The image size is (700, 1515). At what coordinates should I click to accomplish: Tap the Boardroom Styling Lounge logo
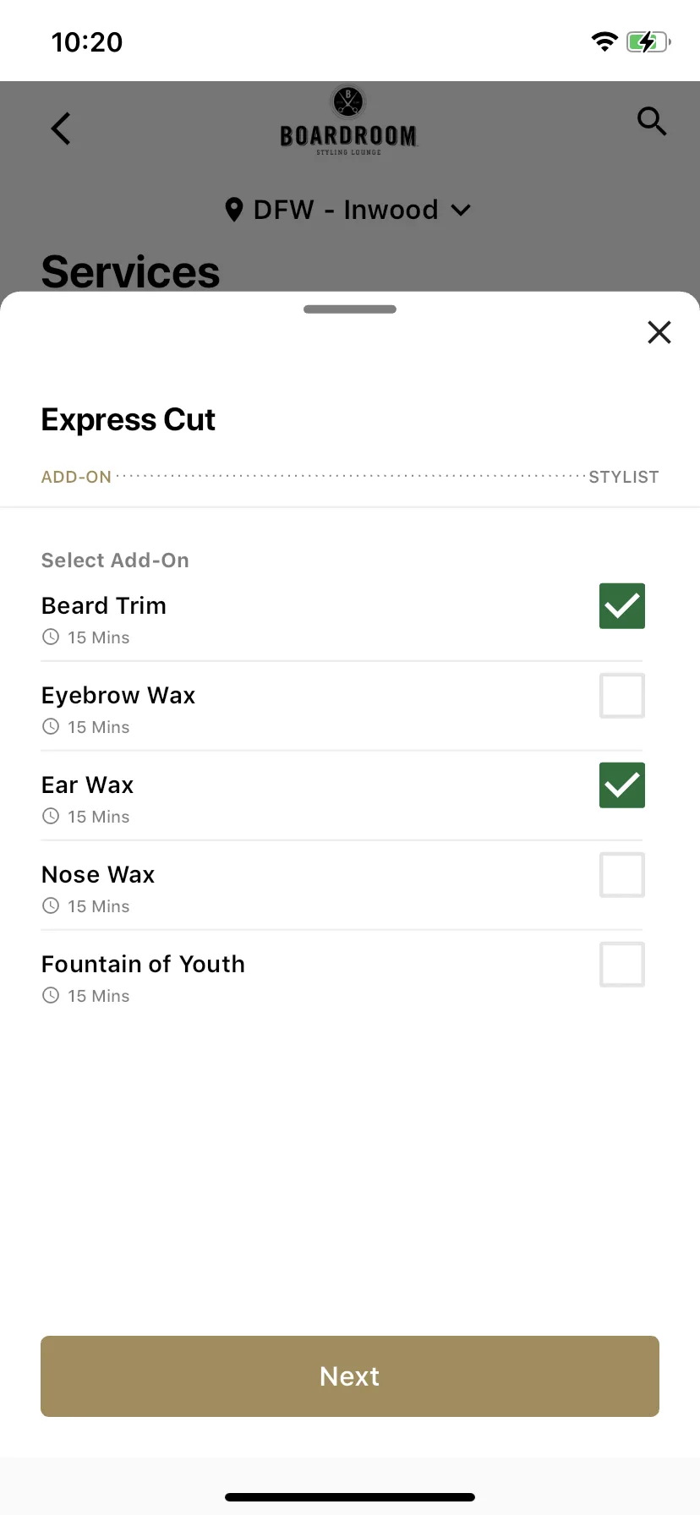[x=348, y=120]
